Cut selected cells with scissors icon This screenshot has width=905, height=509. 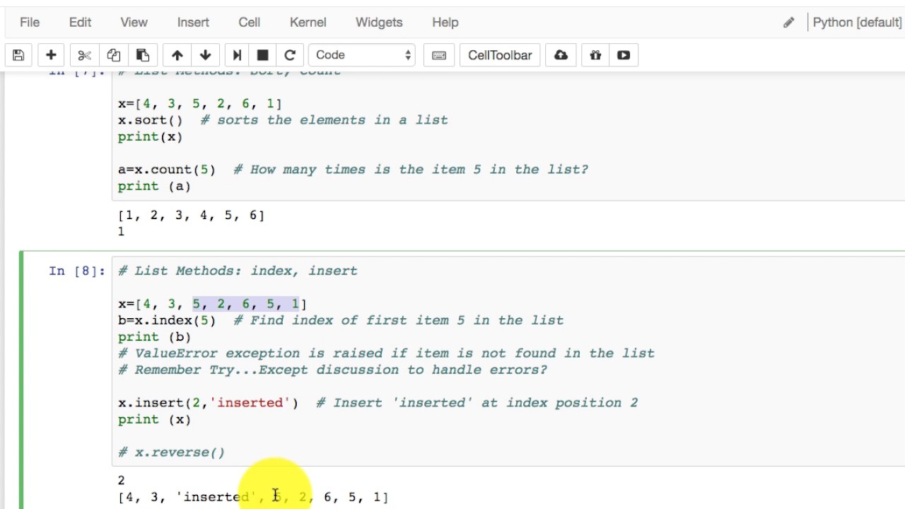pos(84,55)
